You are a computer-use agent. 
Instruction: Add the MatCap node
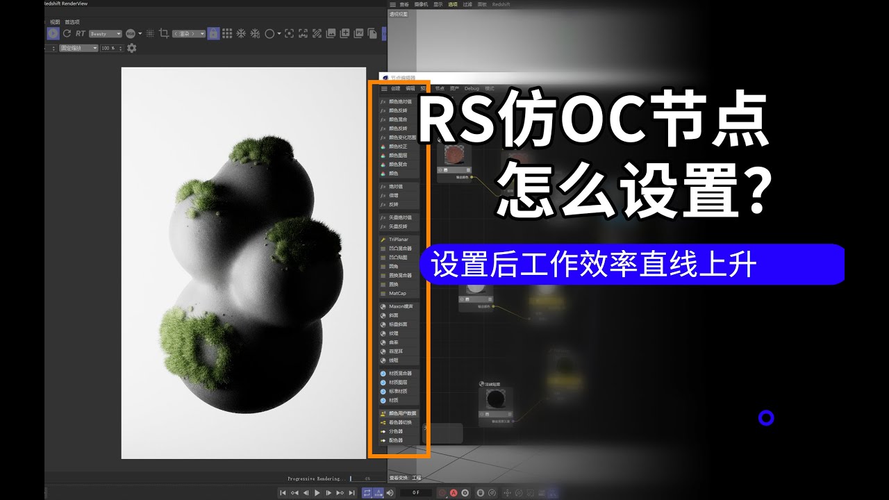point(399,294)
